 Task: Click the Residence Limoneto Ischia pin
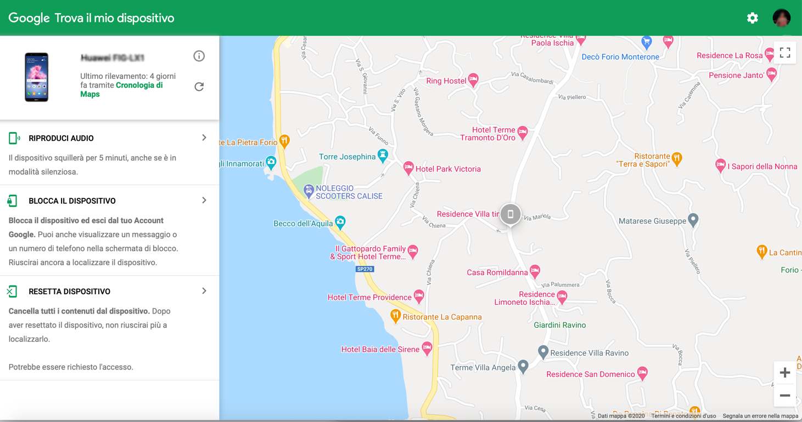click(x=562, y=298)
